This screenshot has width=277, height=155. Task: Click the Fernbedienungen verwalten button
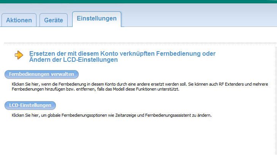pyautogui.click(x=41, y=74)
